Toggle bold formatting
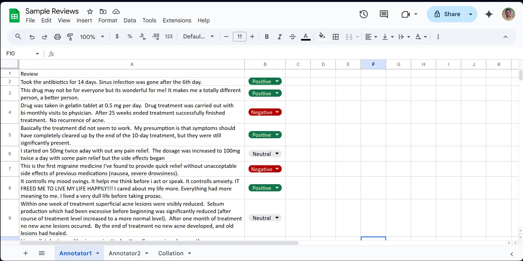 point(267,37)
